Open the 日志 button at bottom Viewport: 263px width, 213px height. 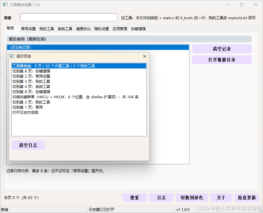coord(161,197)
